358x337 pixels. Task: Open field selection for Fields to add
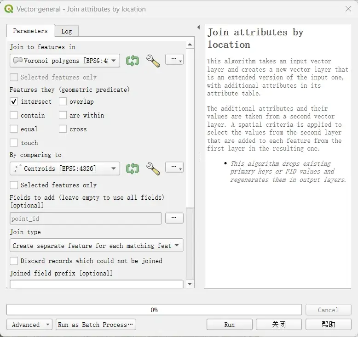pos(174,218)
